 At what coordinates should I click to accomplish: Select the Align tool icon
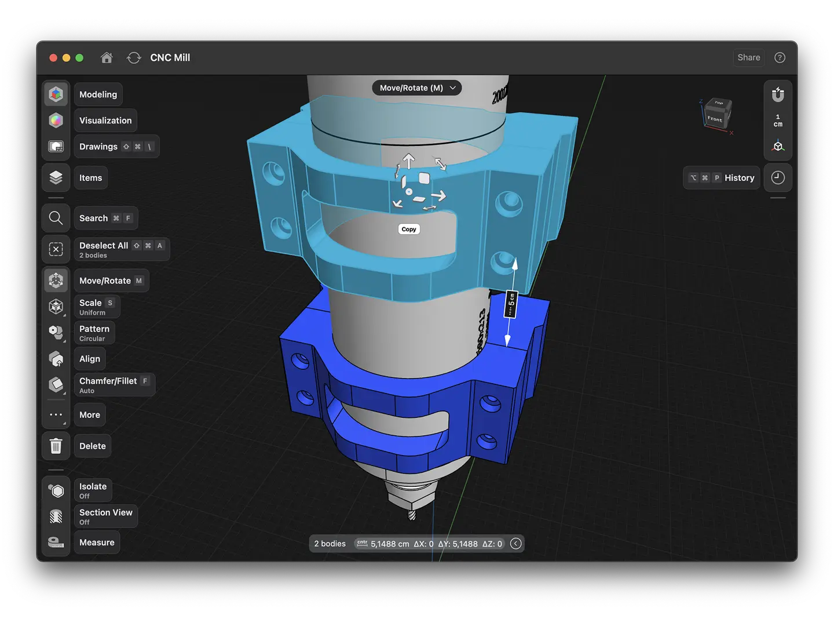point(56,359)
